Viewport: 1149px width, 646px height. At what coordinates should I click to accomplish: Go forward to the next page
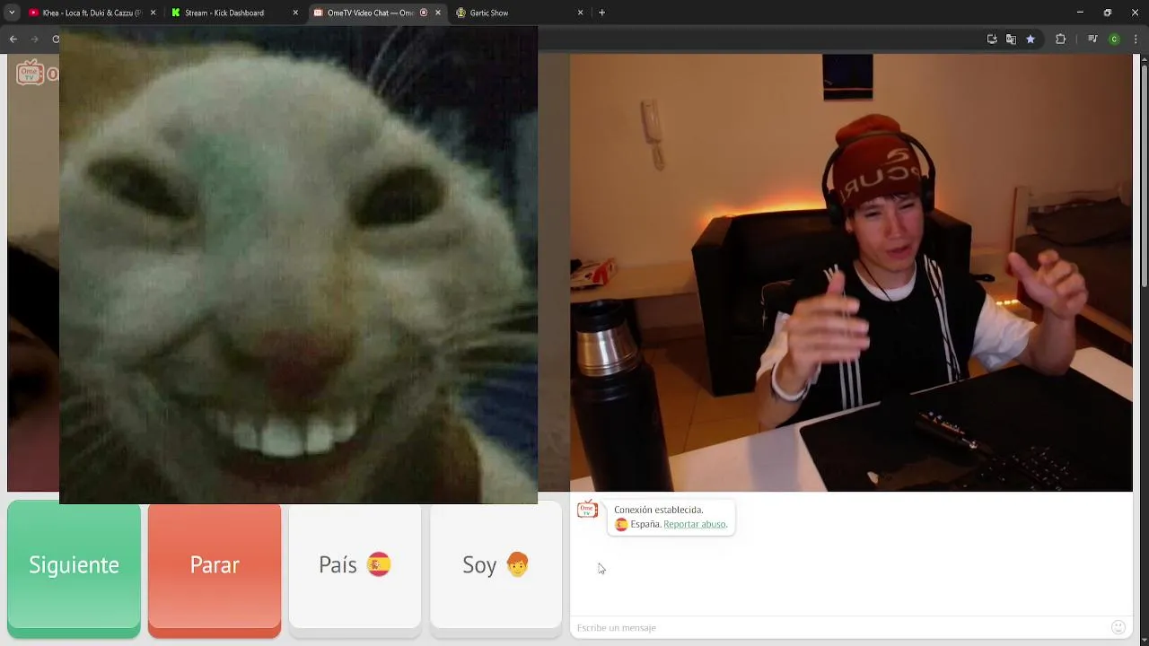point(34,39)
